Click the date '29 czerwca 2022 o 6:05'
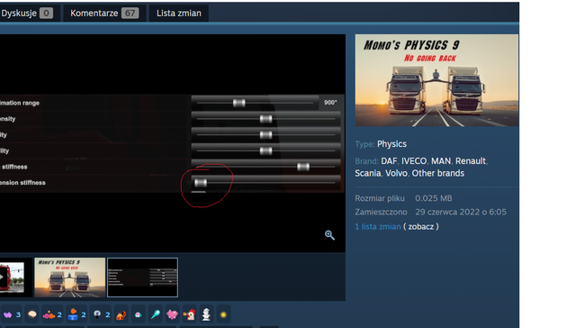Viewport: 576px width, 328px height. coord(461,212)
